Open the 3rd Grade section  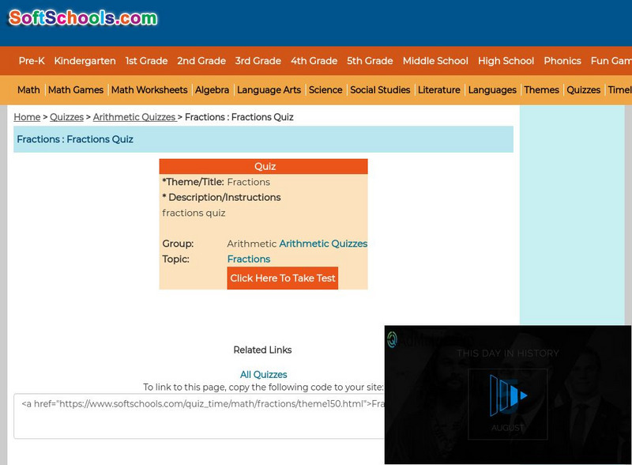pos(258,61)
